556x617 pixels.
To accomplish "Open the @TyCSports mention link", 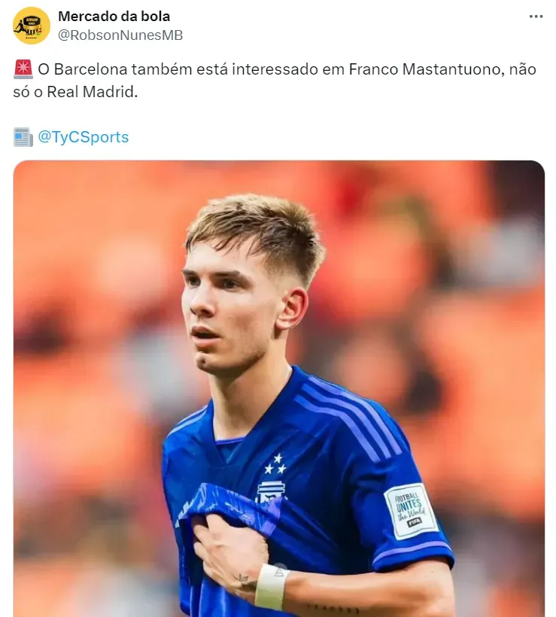I will tap(83, 137).
